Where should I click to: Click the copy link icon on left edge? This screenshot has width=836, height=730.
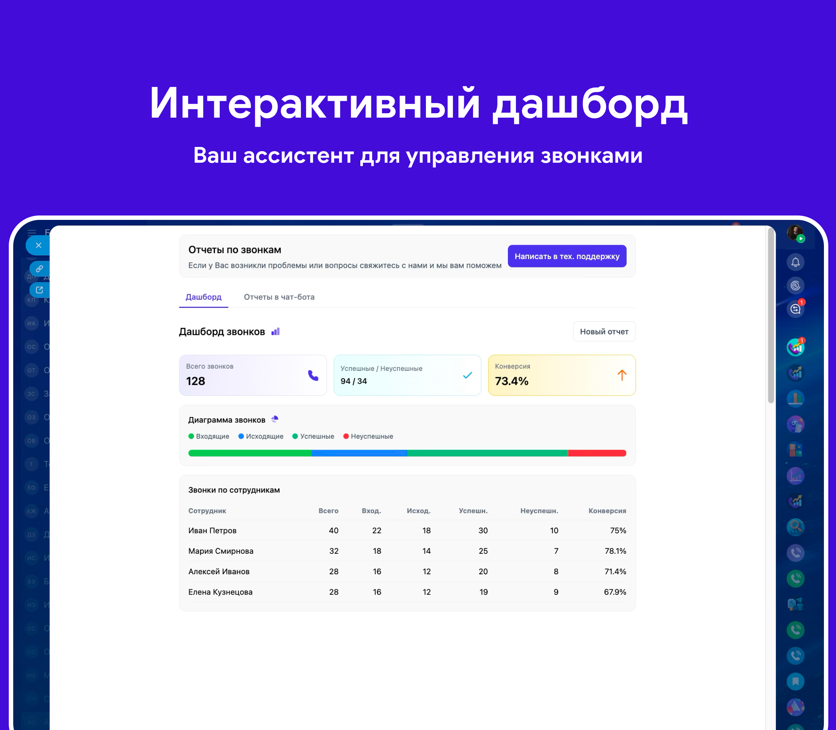[x=40, y=269]
